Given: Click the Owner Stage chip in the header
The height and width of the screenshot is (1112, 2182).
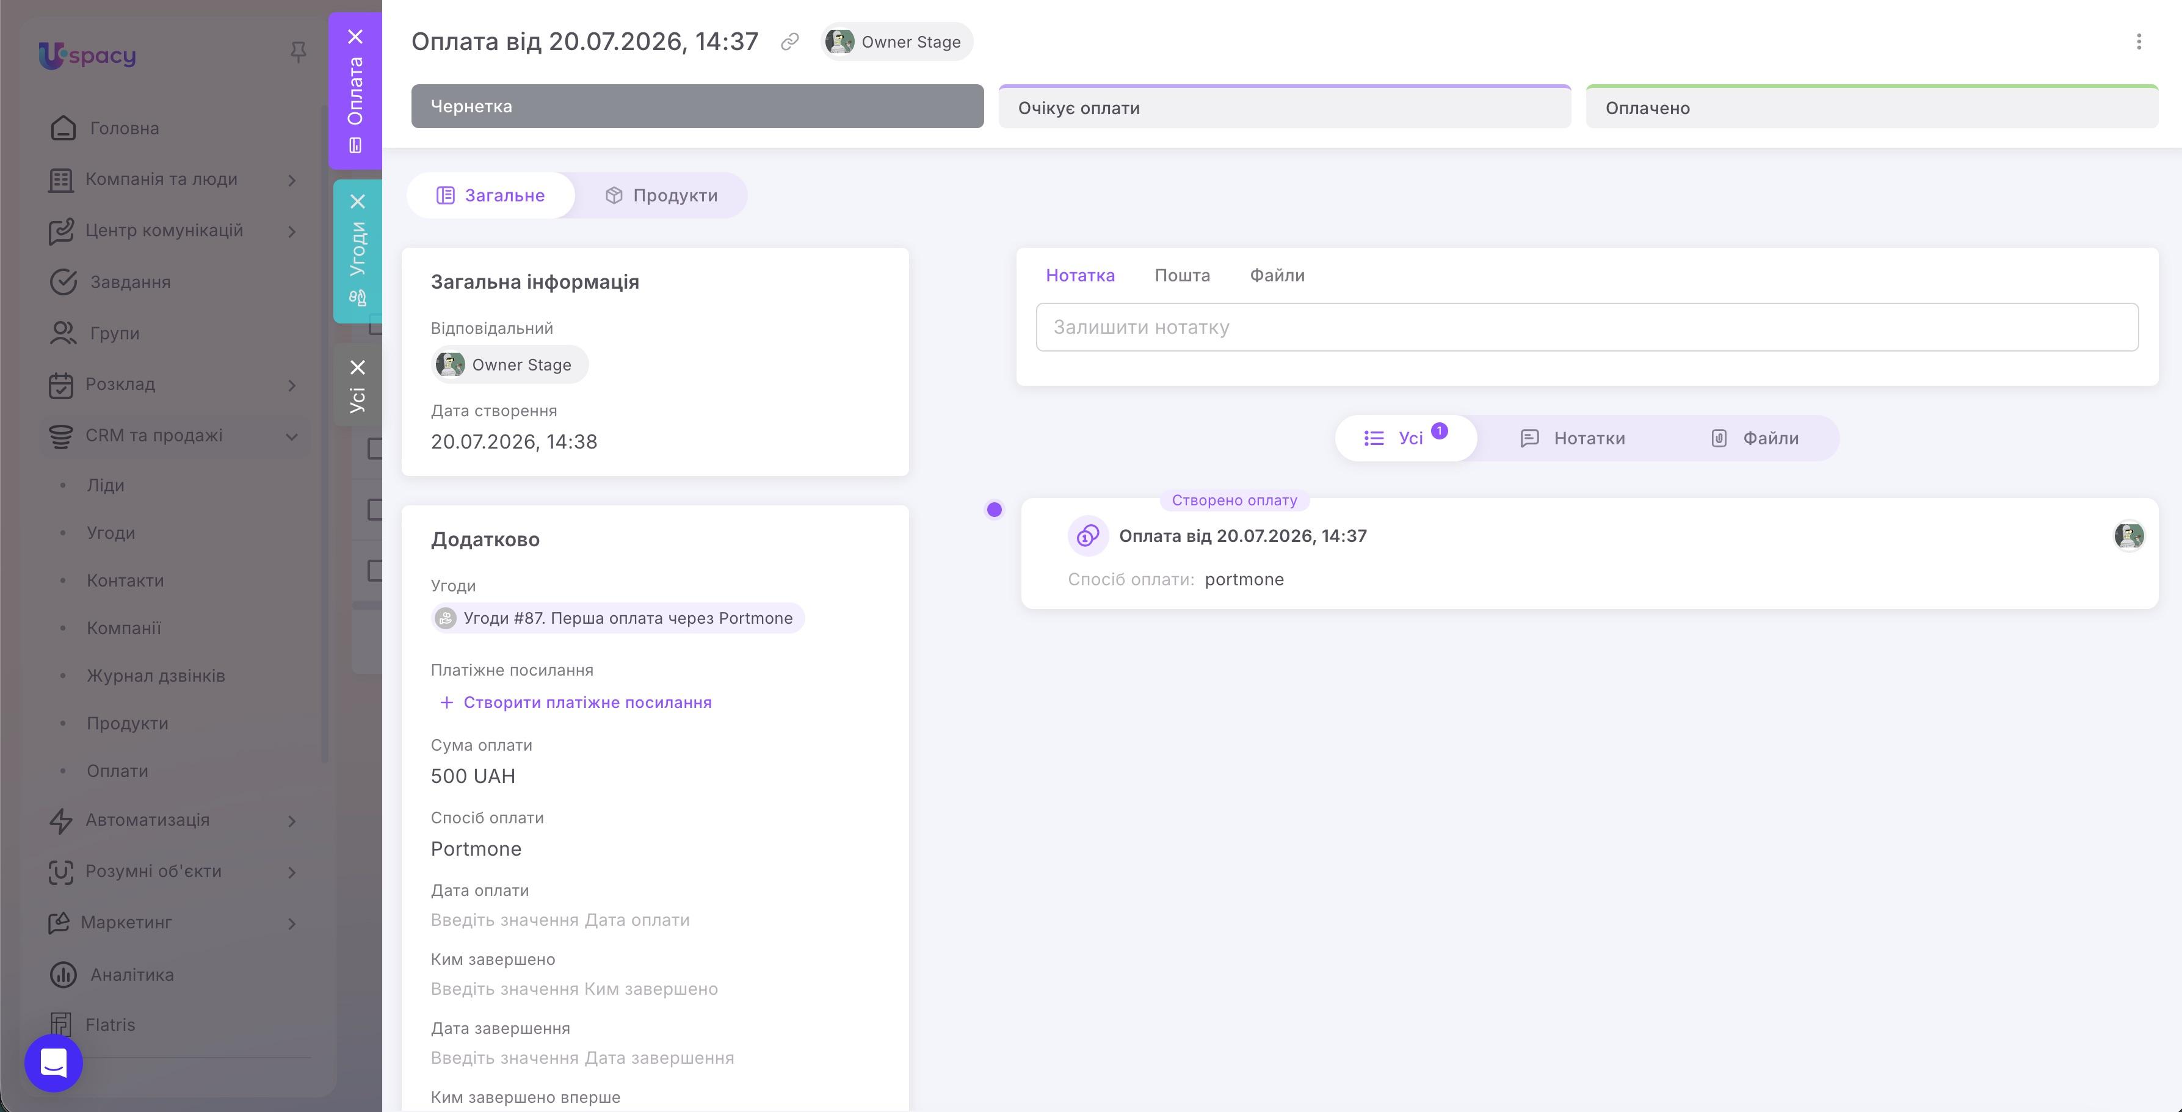Looking at the screenshot, I should click(896, 42).
